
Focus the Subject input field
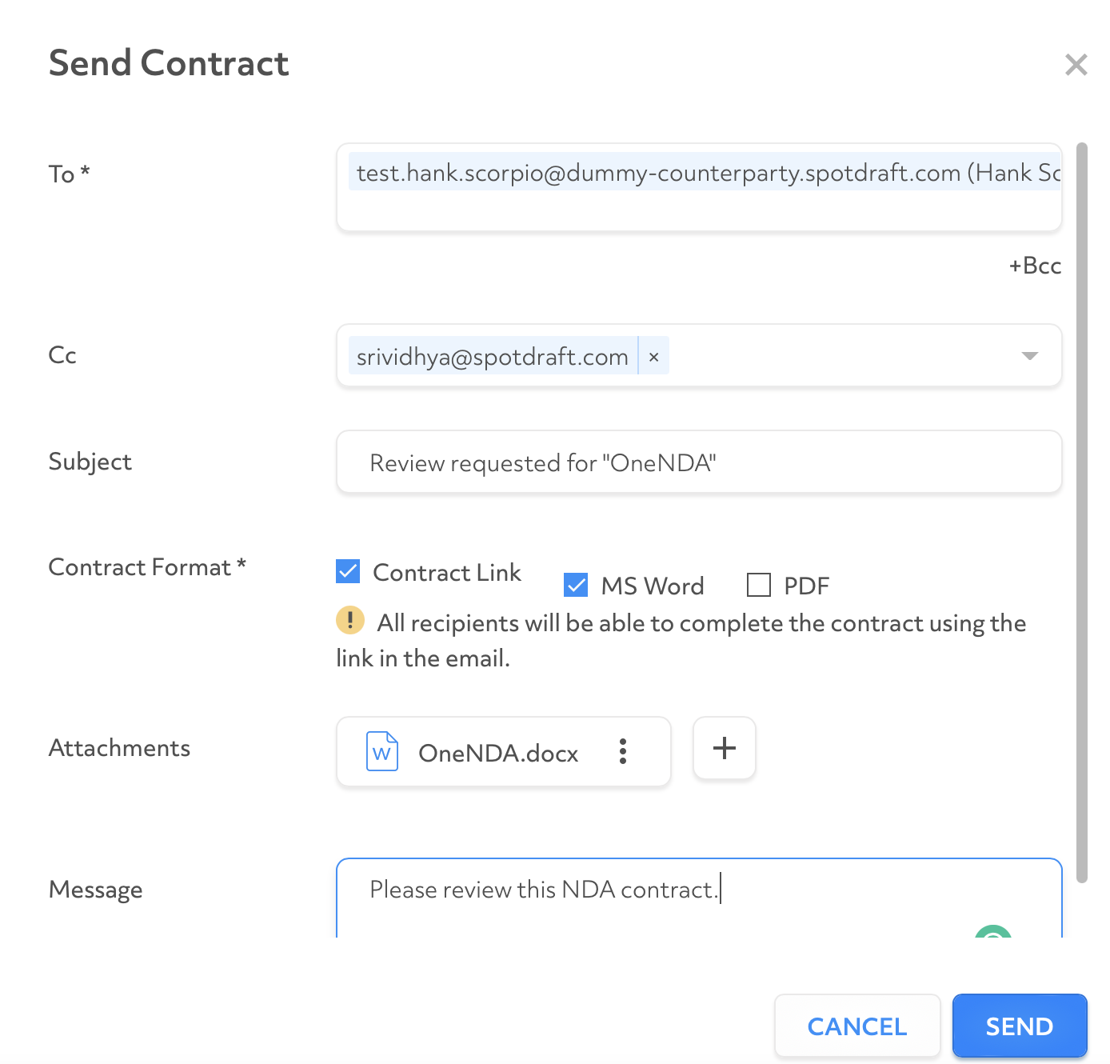[699, 462]
